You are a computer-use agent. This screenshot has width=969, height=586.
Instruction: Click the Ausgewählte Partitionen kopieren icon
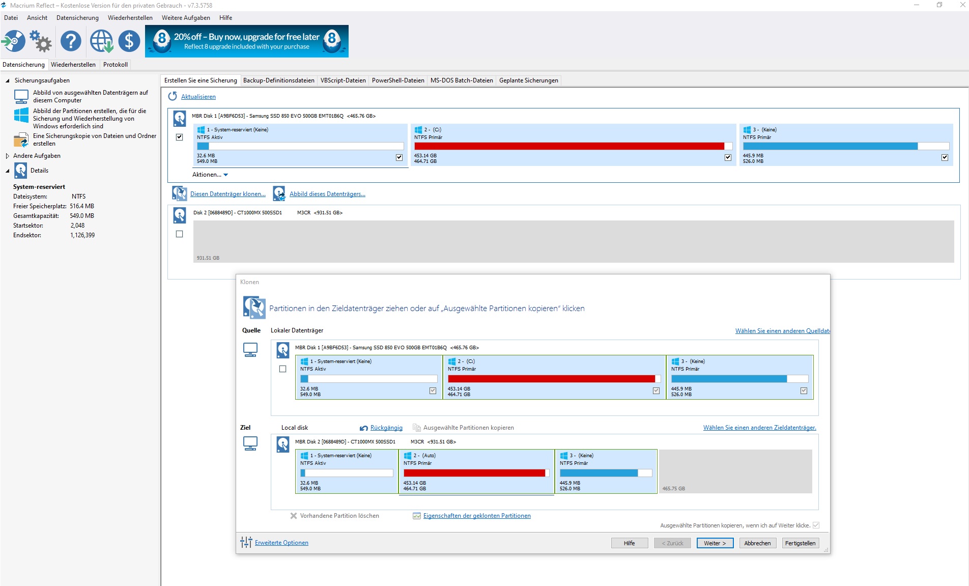pos(417,428)
